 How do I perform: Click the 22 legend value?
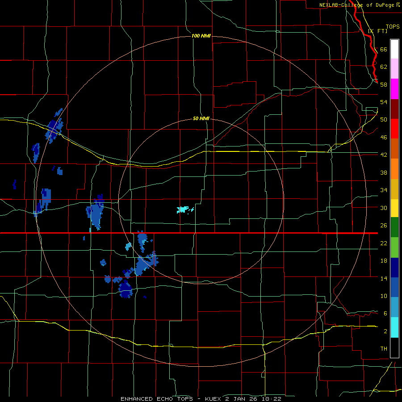click(384, 243)
